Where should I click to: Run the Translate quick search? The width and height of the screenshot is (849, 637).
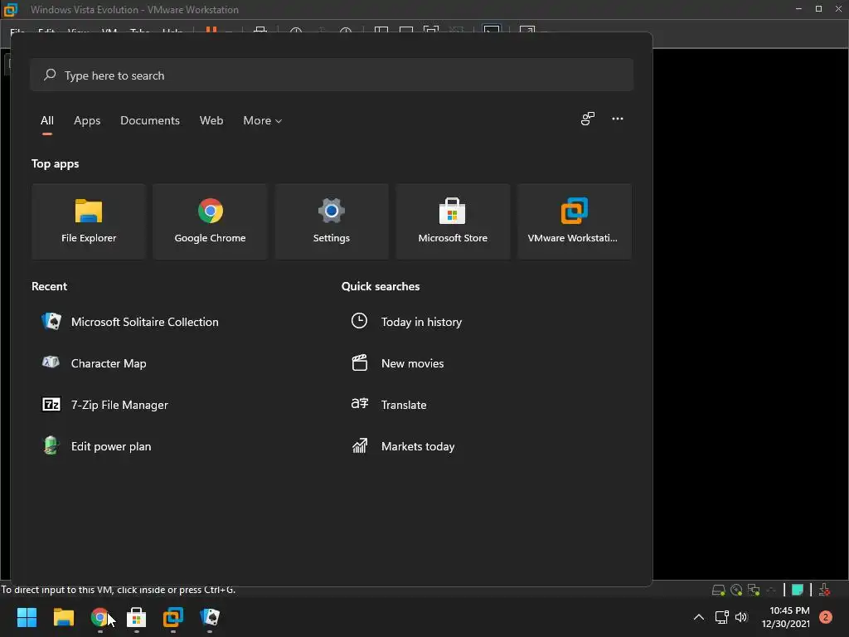[389, 405]
